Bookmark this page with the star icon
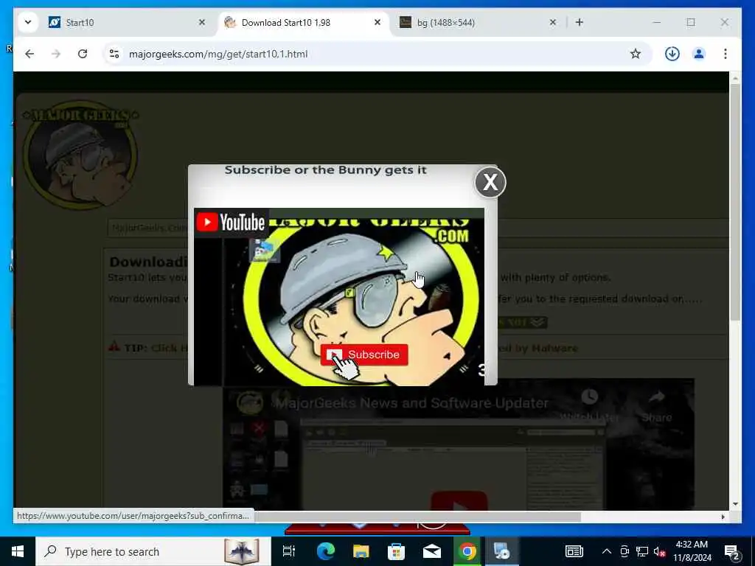This screenshot has height=566, width=755. [x=636, y=54]
